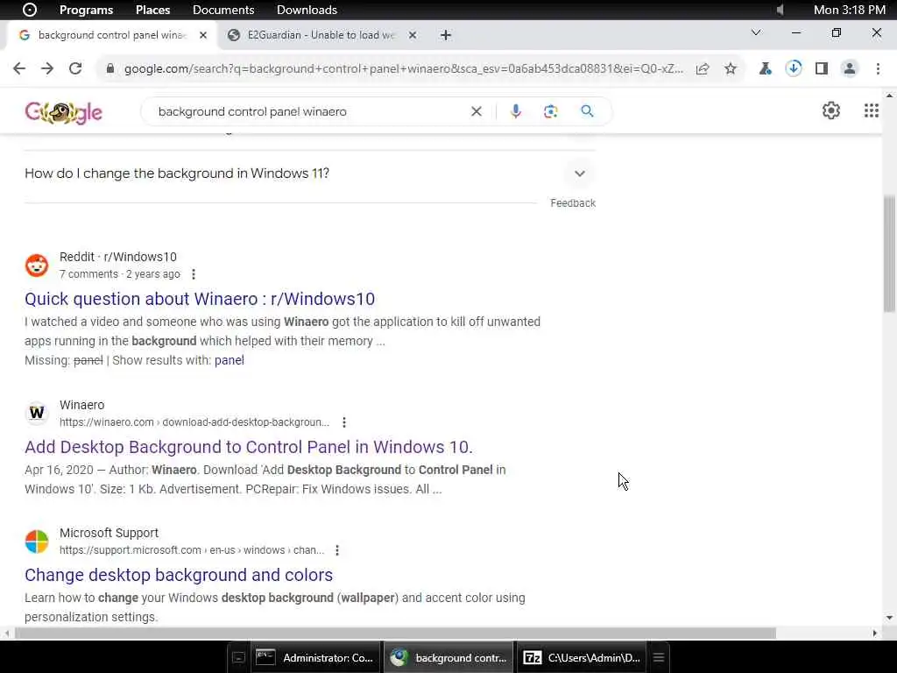Reload the current page
Viewport: 897px width, 673px height.
pyautogui.click(x=75, y=68)
